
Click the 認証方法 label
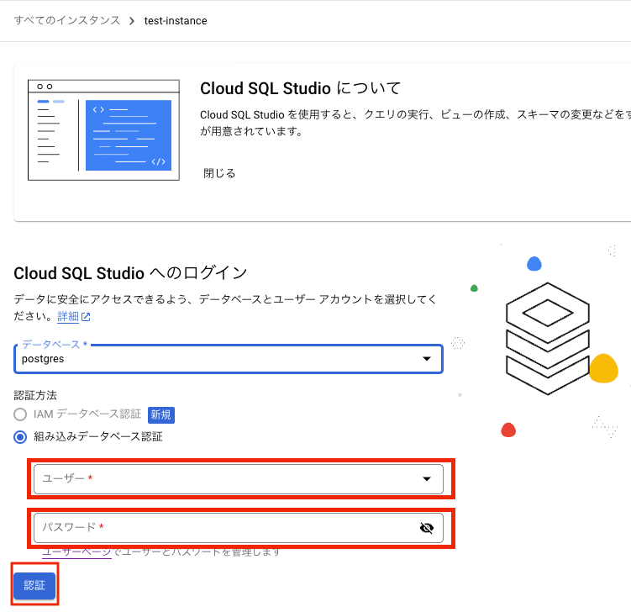coord(35,395)
